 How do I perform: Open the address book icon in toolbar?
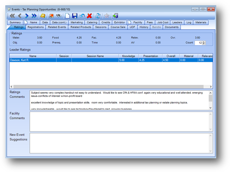[x=43, y=16]
